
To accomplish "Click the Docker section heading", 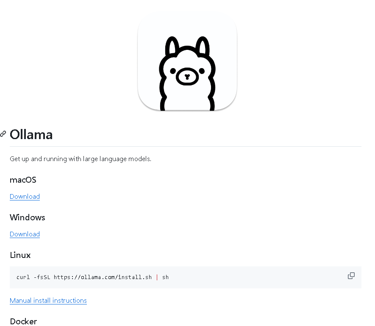I will 23,322.
